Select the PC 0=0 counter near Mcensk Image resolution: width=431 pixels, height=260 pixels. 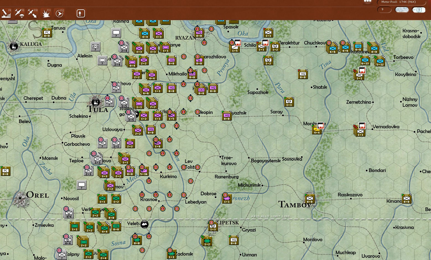click(x=5, y=171)
